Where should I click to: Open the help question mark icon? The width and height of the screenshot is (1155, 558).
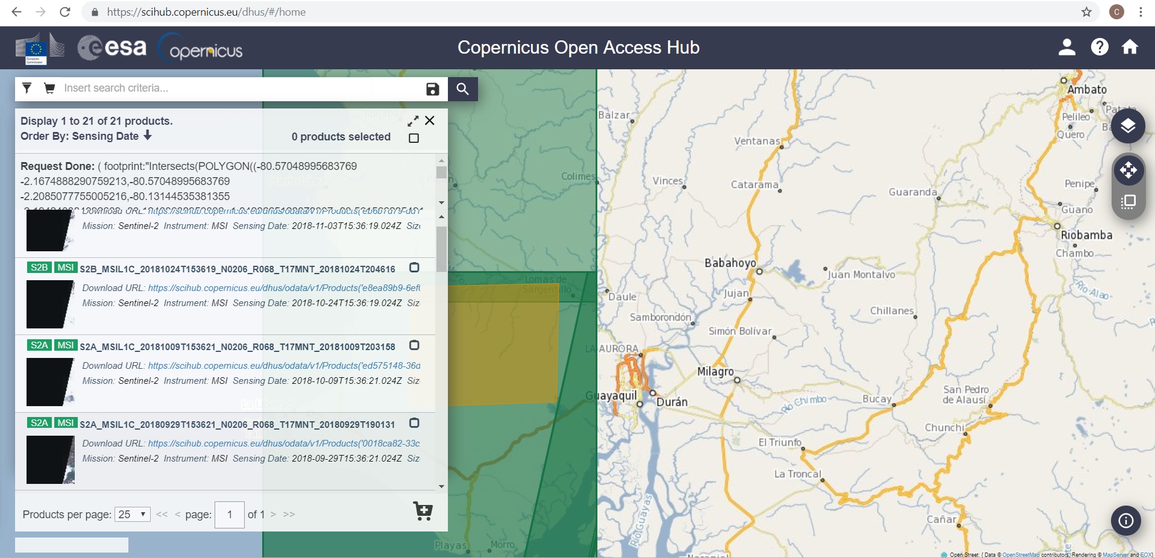[1099, 47]
